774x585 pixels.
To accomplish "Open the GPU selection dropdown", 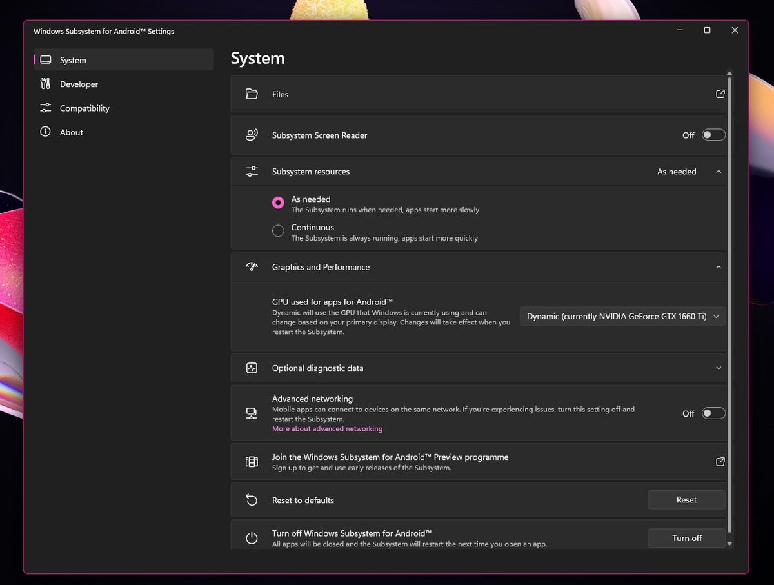I will click(621, 316).
